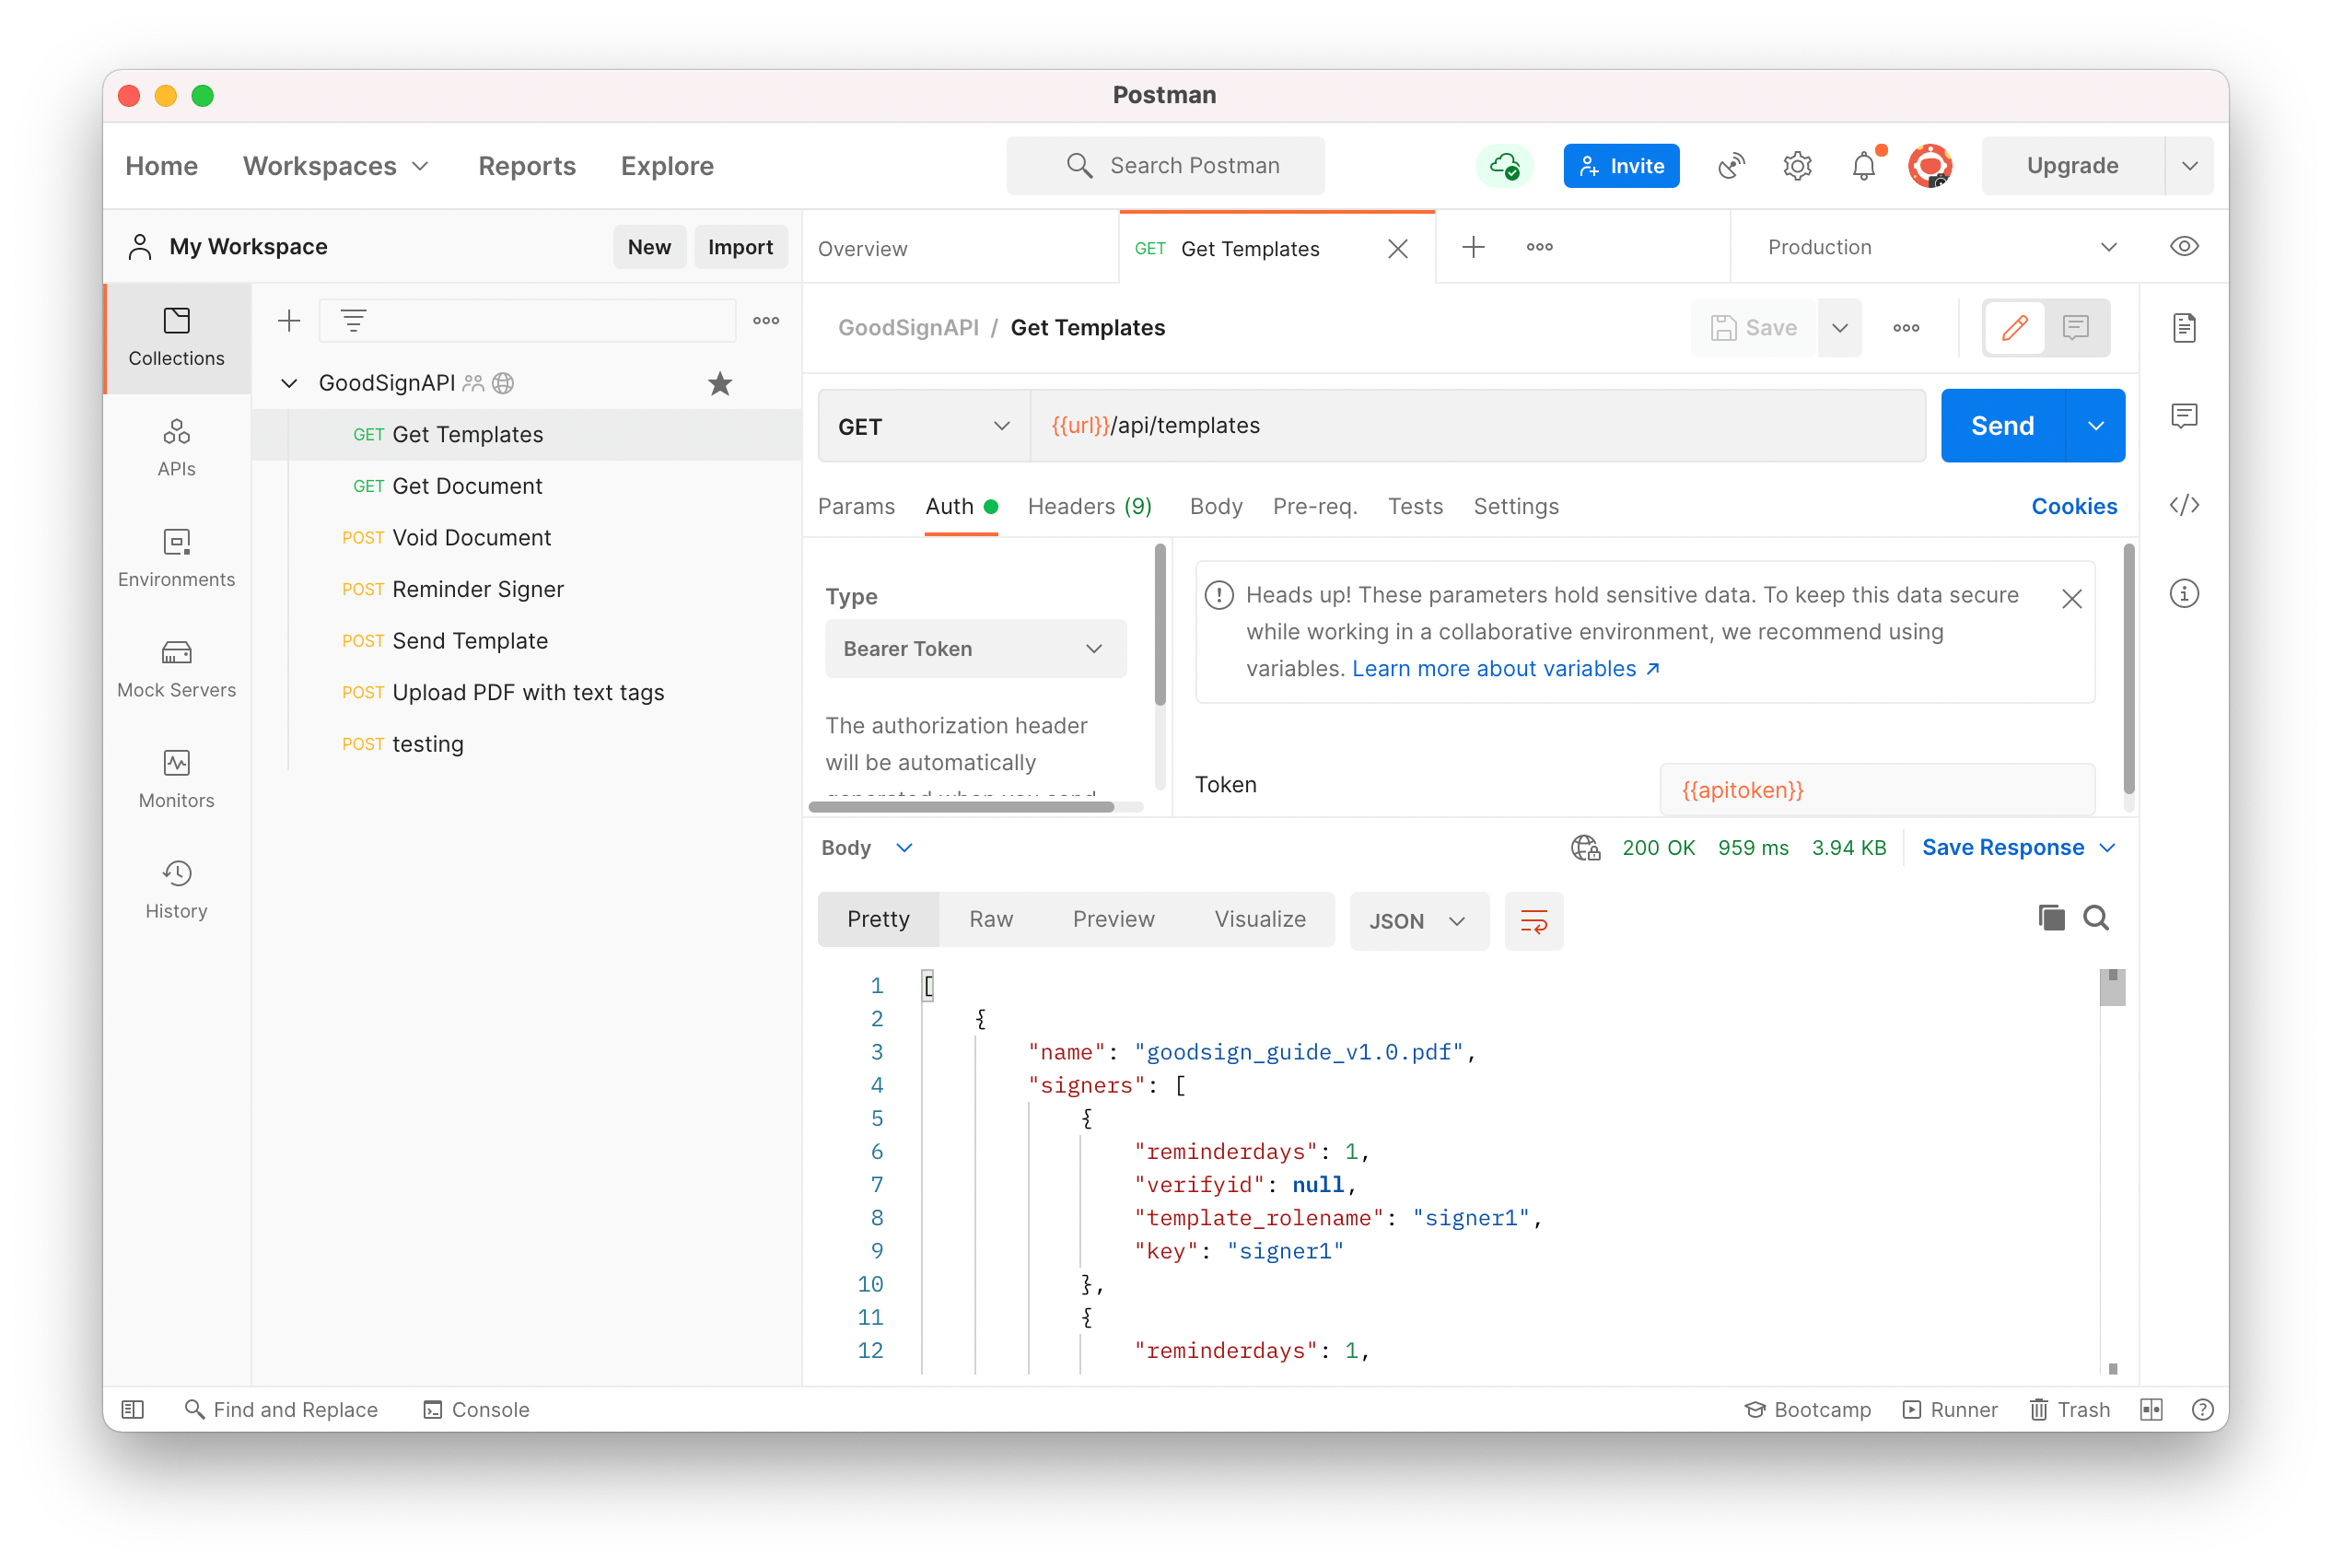Viewport: 2332px width, 1568px height.
Task: Click the request URL field
Action: pos(1477,425)
